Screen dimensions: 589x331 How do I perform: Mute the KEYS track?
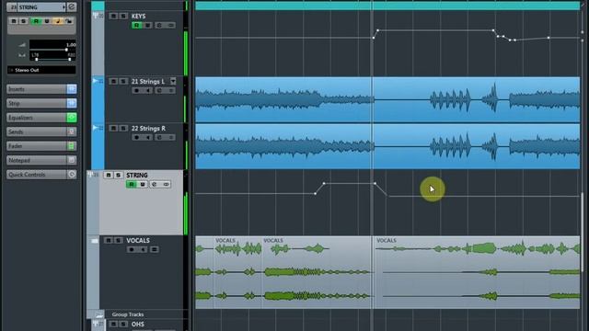[x=113, y=17]
